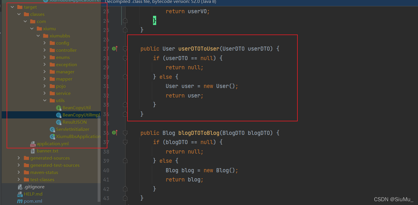Screen dimensions: 418x205
Task: Click the ServletInitializer class icon
Action: [x=52, y=129]
